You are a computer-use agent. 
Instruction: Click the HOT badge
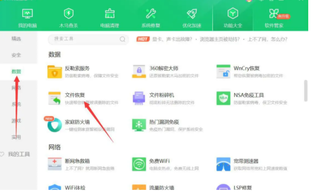tap(143, 39)
